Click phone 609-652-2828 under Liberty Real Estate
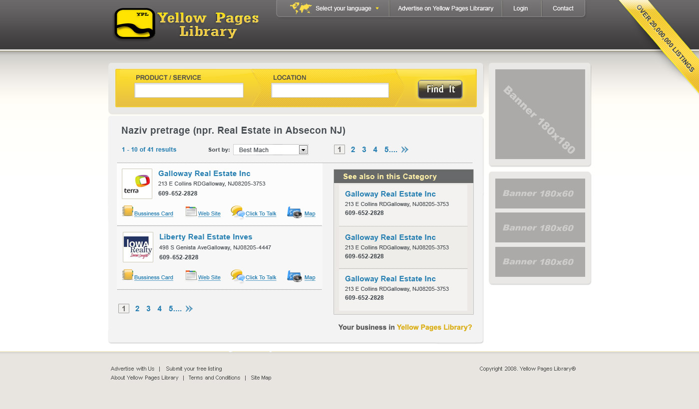 tap(179, 257)
